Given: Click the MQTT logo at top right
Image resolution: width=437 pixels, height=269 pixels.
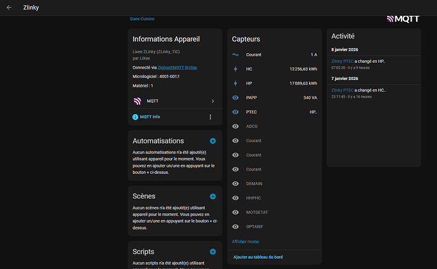Looking at the screenshot, I should pos(402,18).
